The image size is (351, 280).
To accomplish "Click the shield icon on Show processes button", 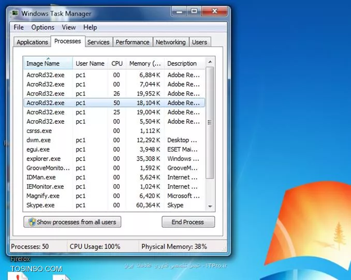I will pos(32,222).
